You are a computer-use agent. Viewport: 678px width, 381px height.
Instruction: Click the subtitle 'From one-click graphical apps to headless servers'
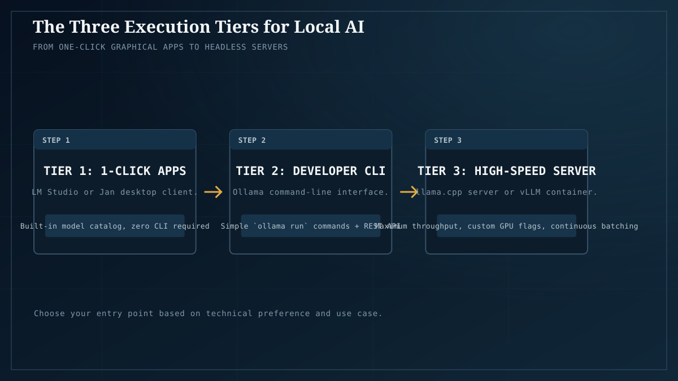pos(160,47)
